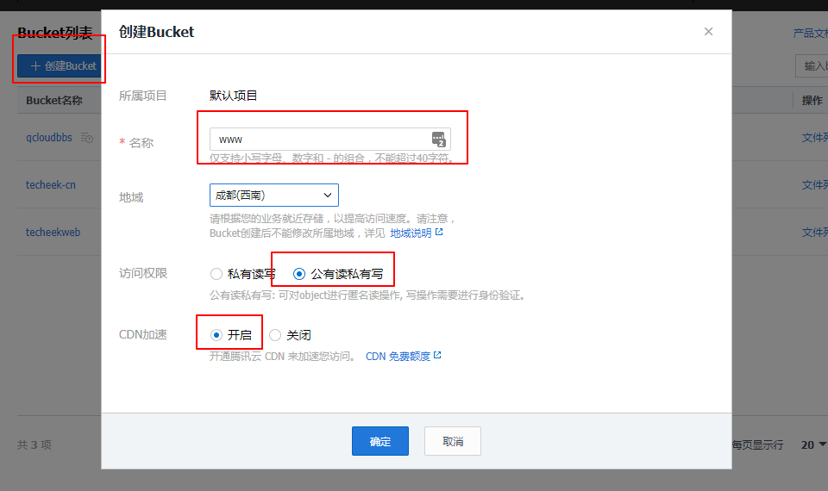The width and height of the screenshot is (828, 491).
Task: Click the 创建Bucket plus button
Action: [59, 66]
